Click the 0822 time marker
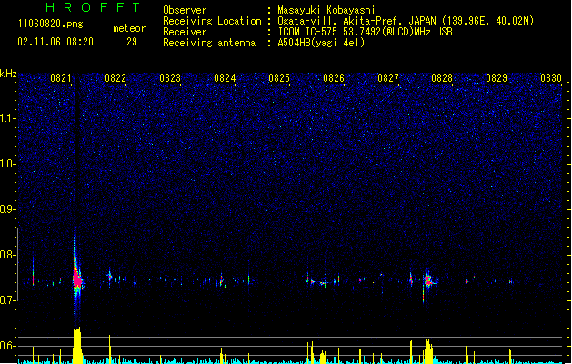The width and height of the screenshot is (572, 364). [x=115, y=78]
